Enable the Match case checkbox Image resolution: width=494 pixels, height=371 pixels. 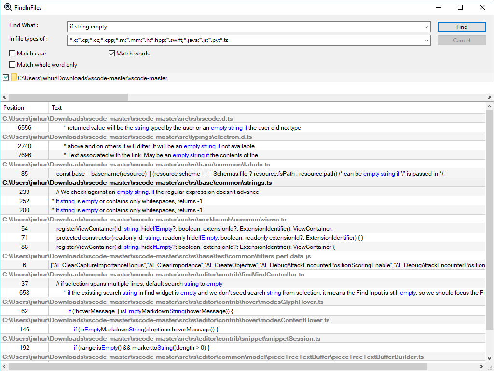coord(12,54)
